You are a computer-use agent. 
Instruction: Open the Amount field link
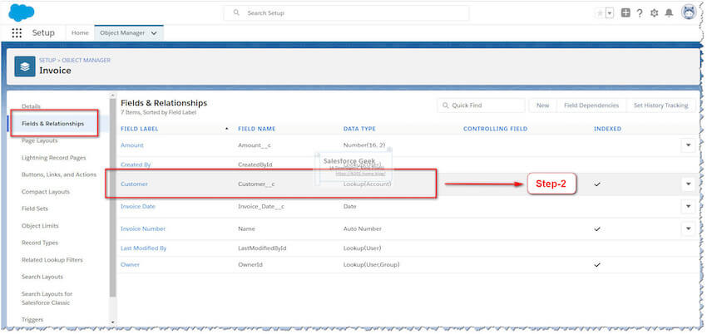(132, 145)
